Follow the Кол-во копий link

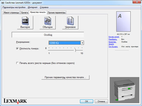tap(114, 37)
